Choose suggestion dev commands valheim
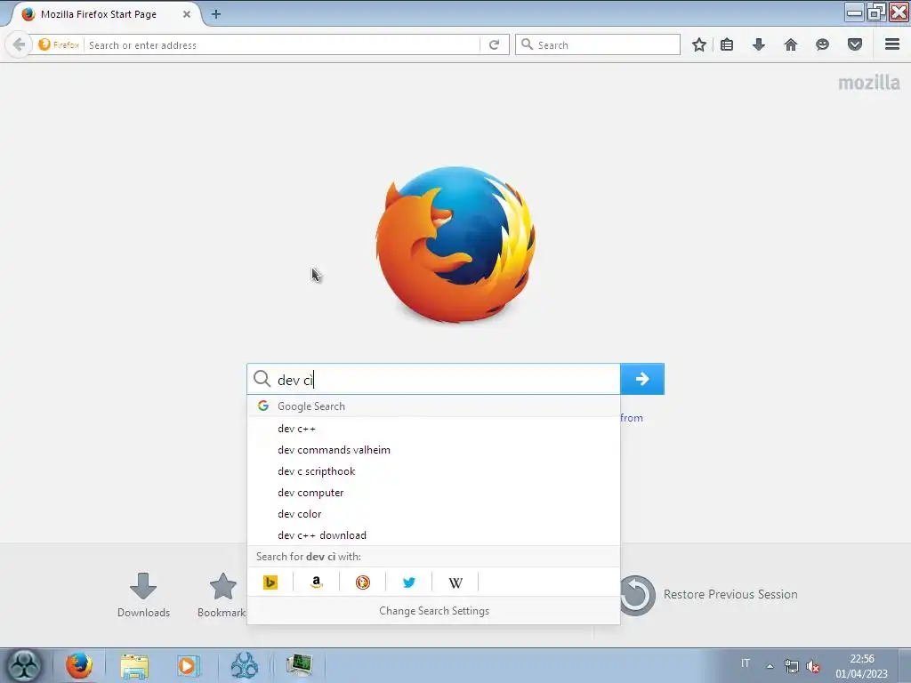 point(433,450)
